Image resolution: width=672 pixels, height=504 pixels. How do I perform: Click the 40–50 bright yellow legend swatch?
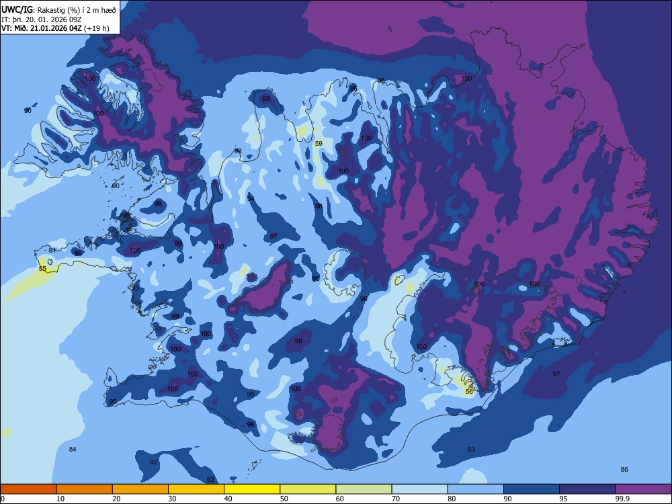(252, 489)
